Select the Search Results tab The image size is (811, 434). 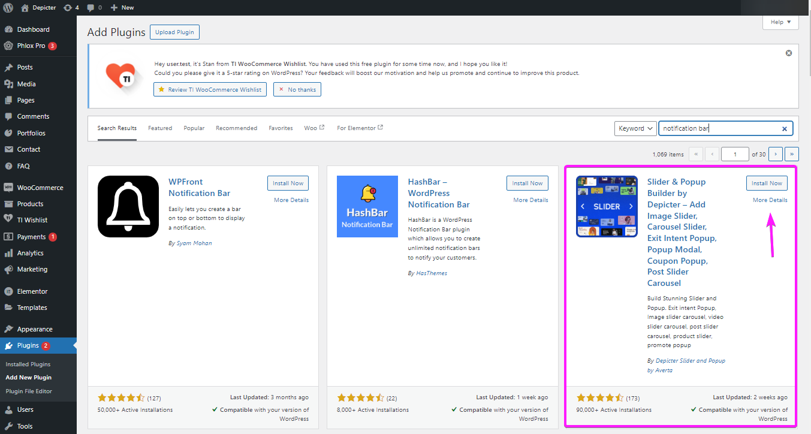click(x=117, y=128)
